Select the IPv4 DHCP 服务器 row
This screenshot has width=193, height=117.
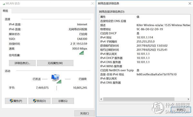(x=145, y=58)
